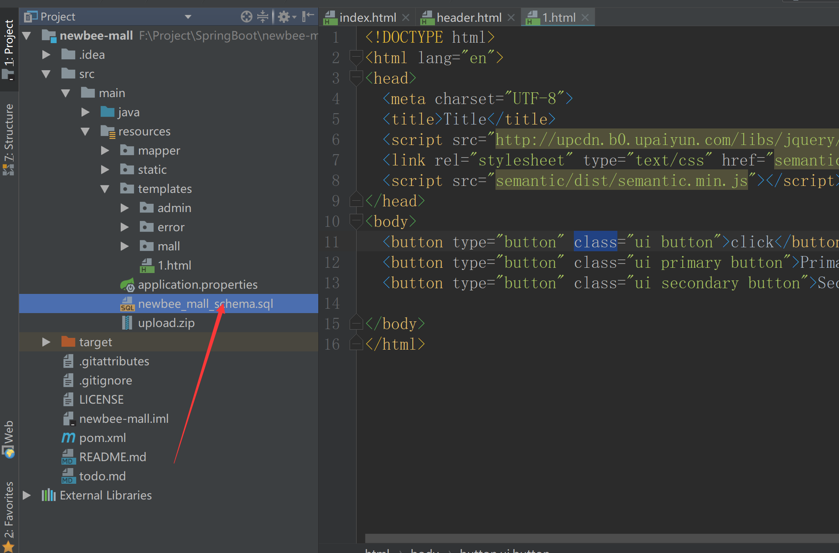The width and height of the screenshot is (839, 553).
Task: Click the collapse all icon in Project toolbar
Action: tap(263, 17)
